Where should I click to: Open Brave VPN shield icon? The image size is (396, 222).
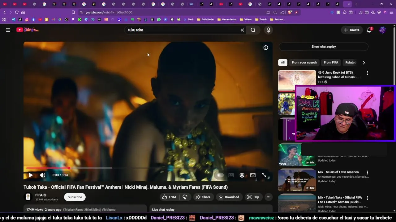(379, 12)
